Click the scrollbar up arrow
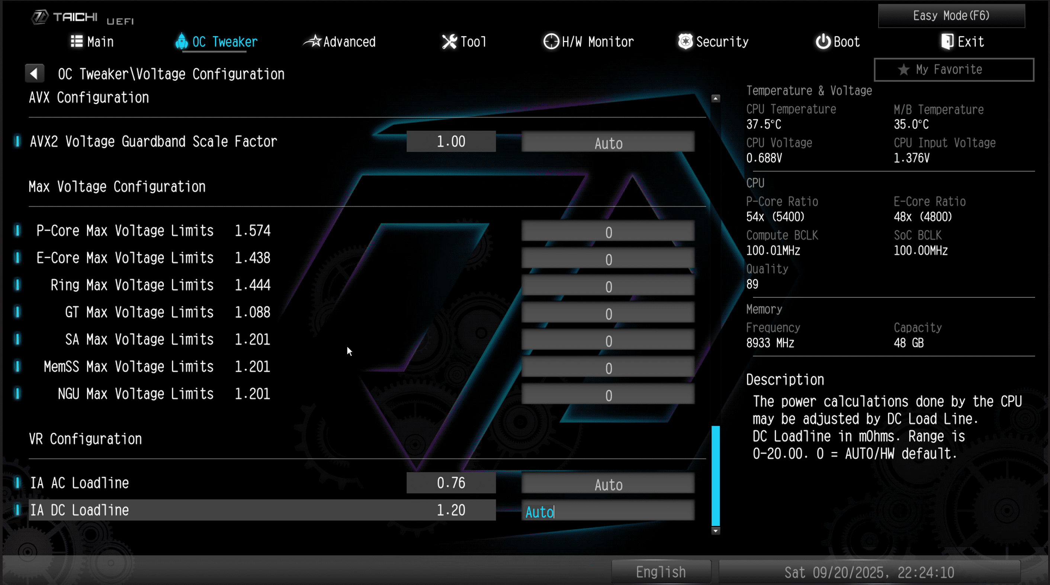This screenshot has width=1050, height=585. click(x=715, y=98)
